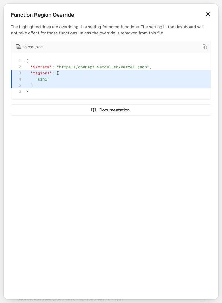The image size is (222, 303).
Task: Select the vercel.json file name
Action: 33,47
